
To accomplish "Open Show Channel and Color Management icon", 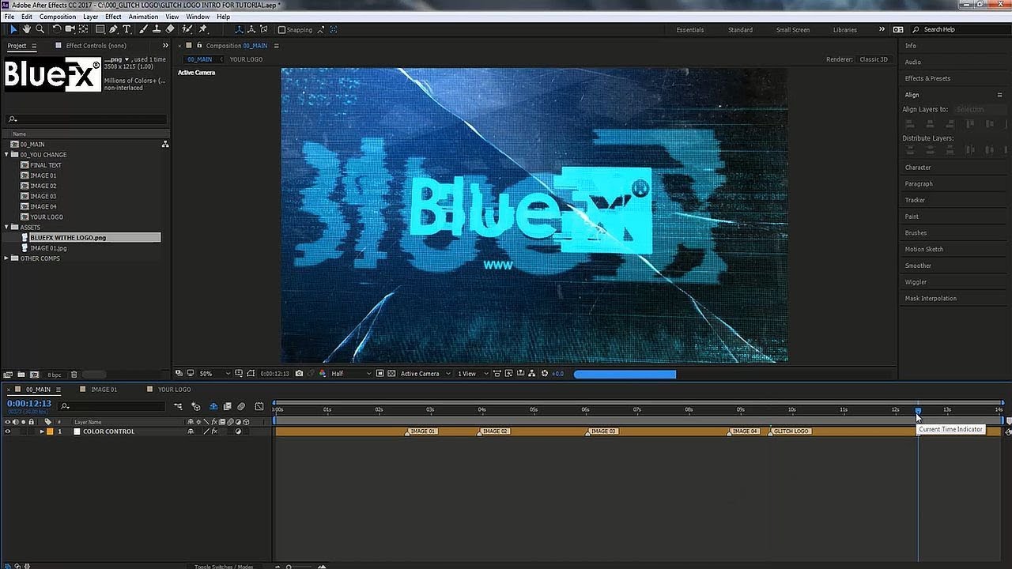I will pyautogui.click(x=323, y=374).
